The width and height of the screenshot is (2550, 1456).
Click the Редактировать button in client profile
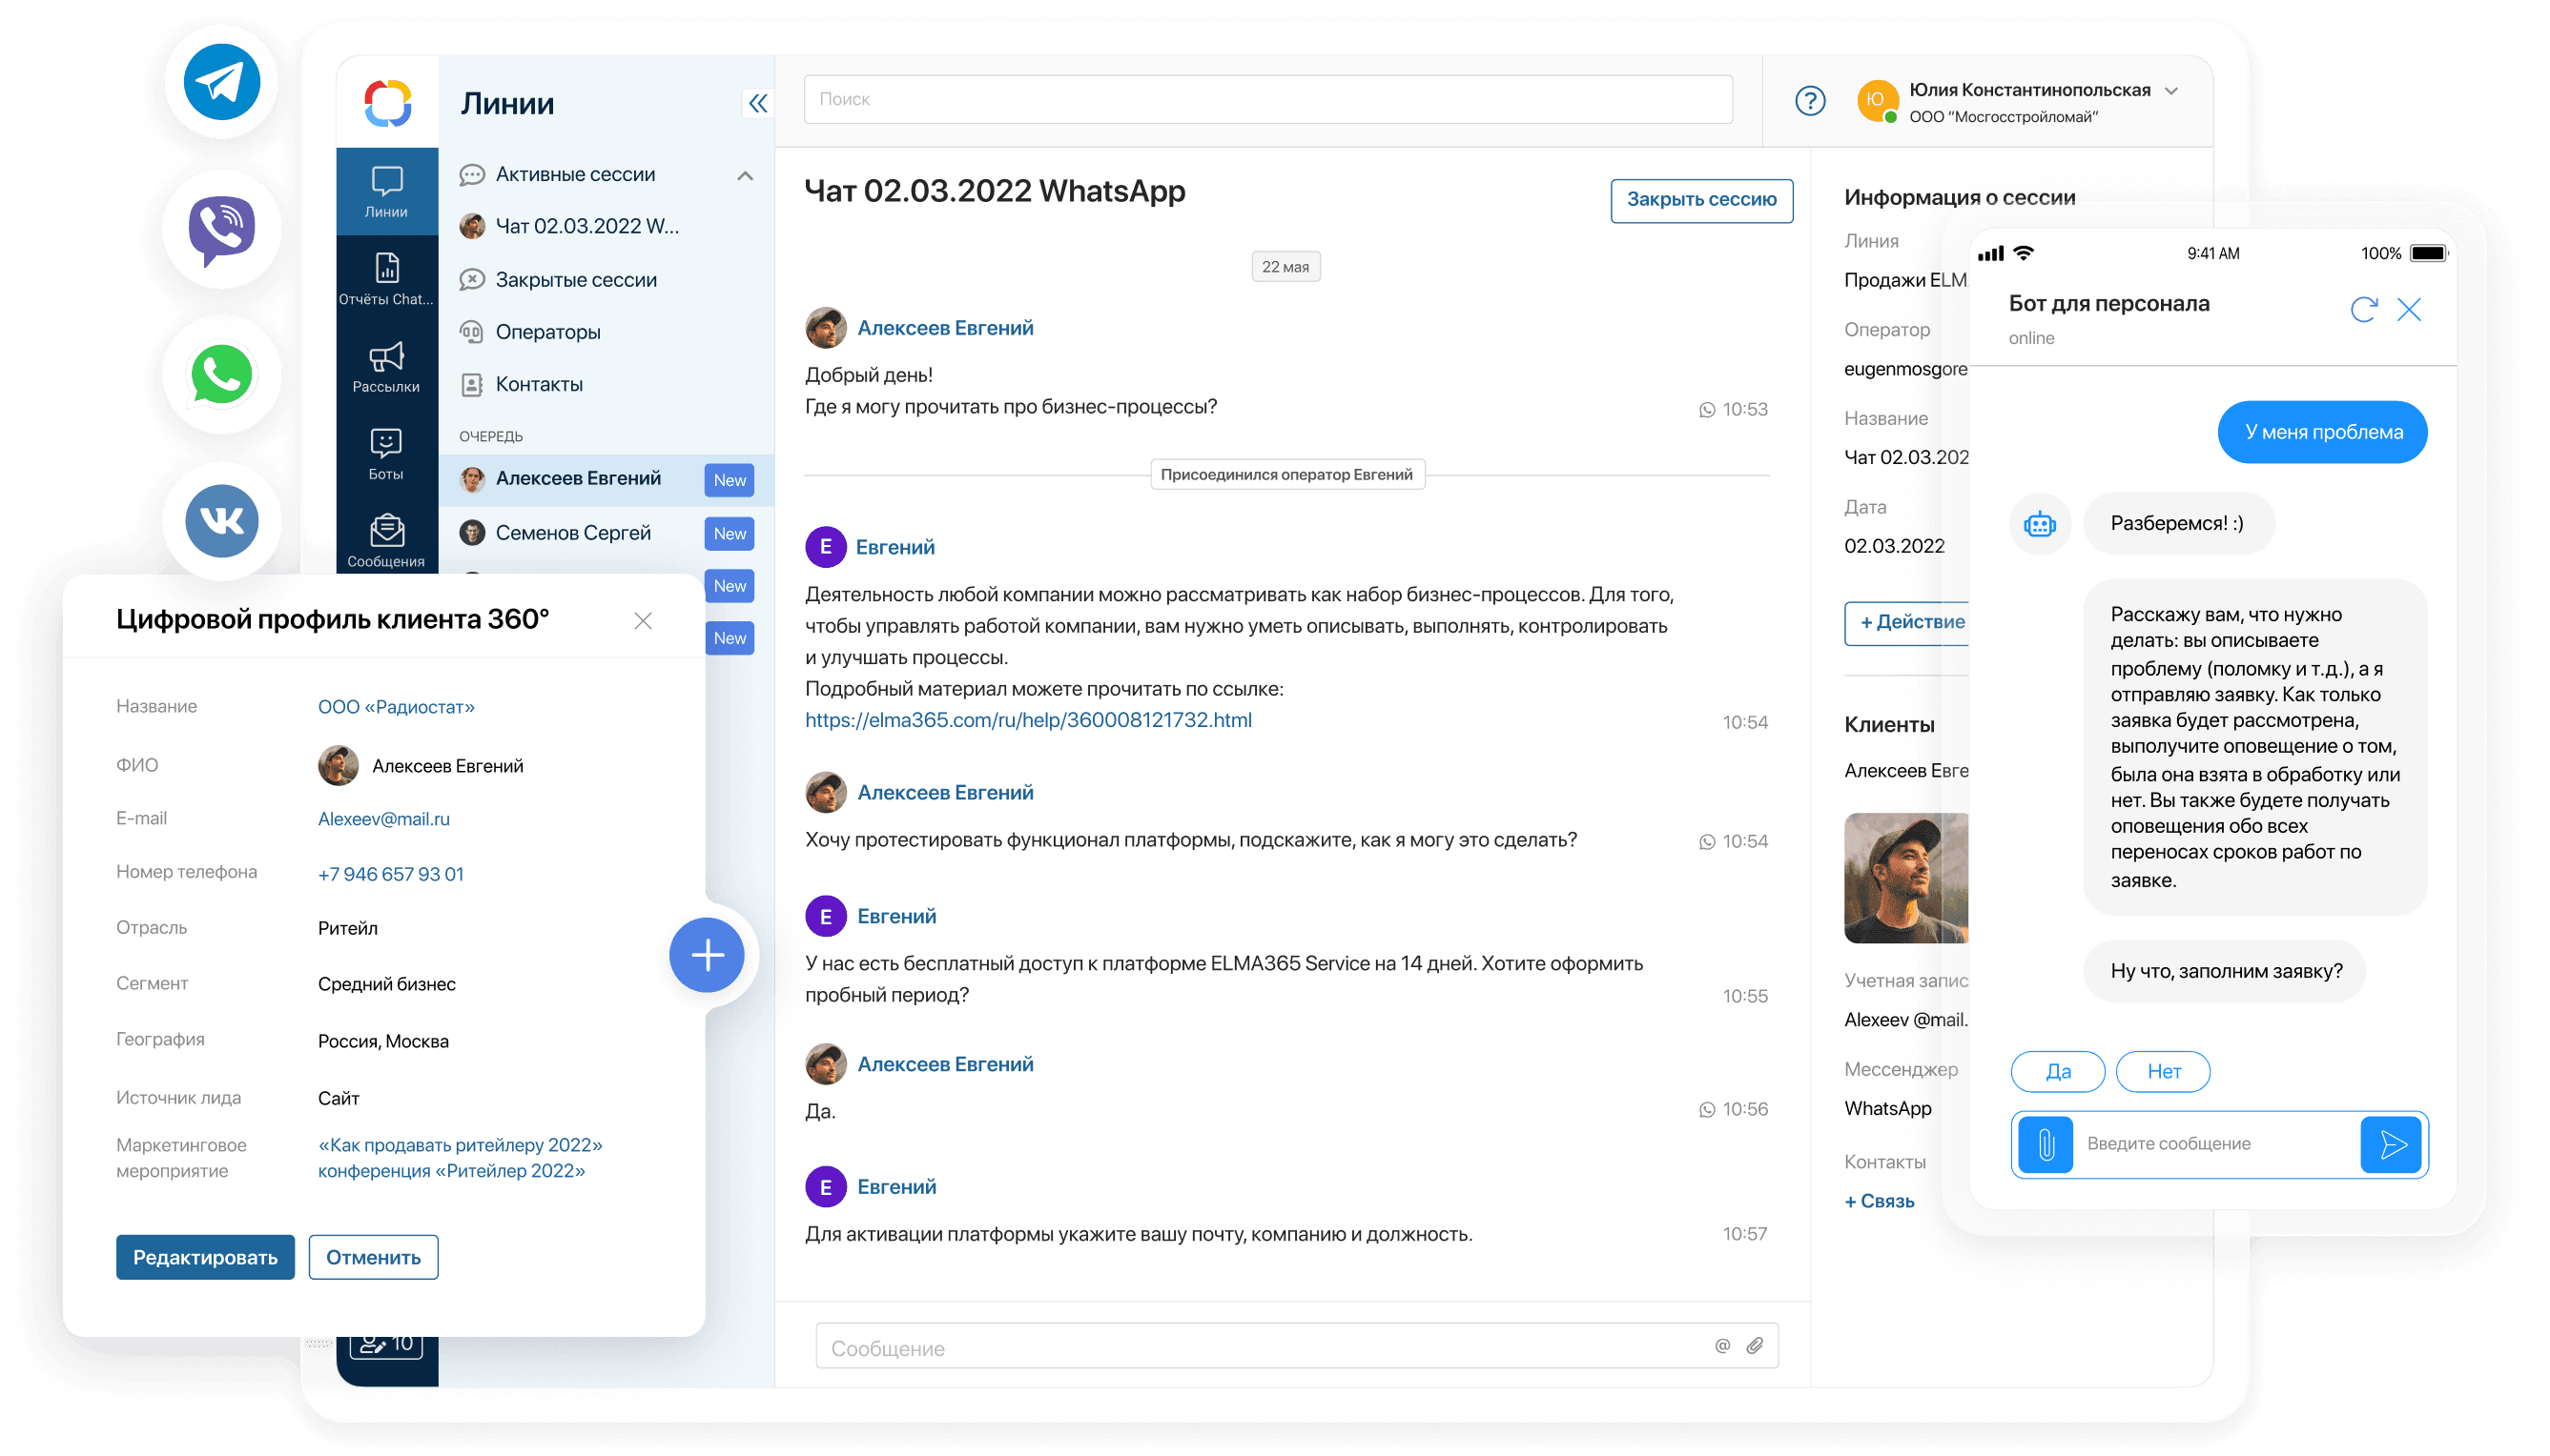click(x=205, y=1257)
